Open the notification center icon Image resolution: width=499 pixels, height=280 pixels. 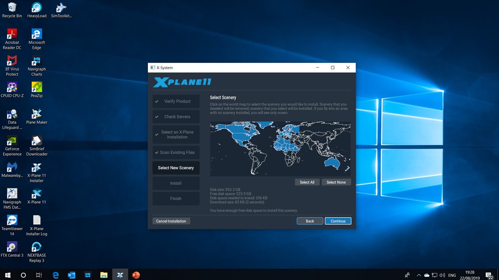pos(489,275)
